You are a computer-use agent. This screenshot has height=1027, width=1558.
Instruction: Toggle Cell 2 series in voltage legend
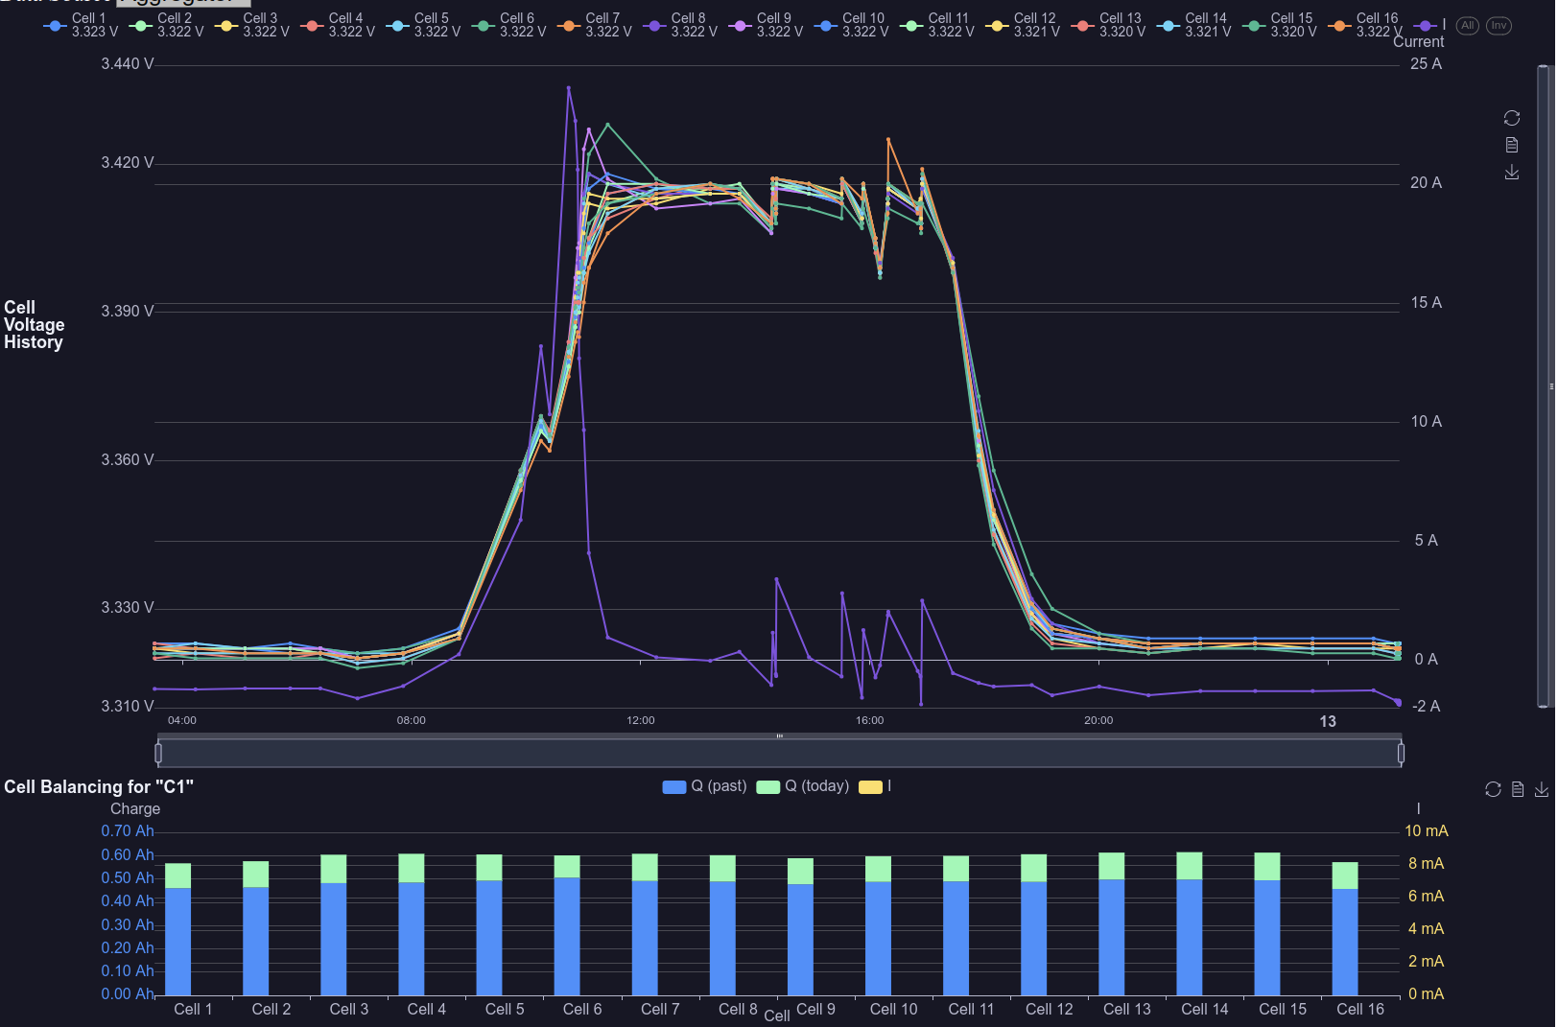(167, 25)
